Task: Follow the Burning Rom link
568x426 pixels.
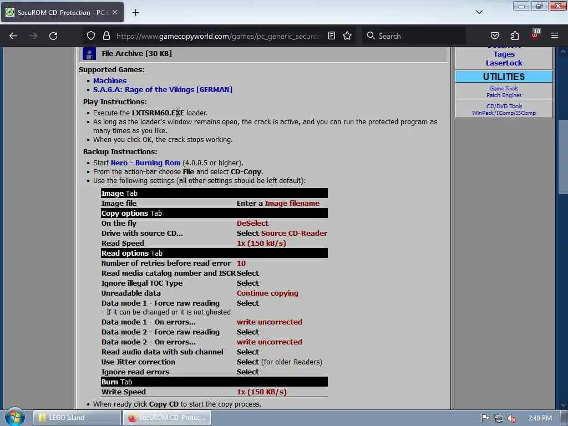Action: coord(158,163)
